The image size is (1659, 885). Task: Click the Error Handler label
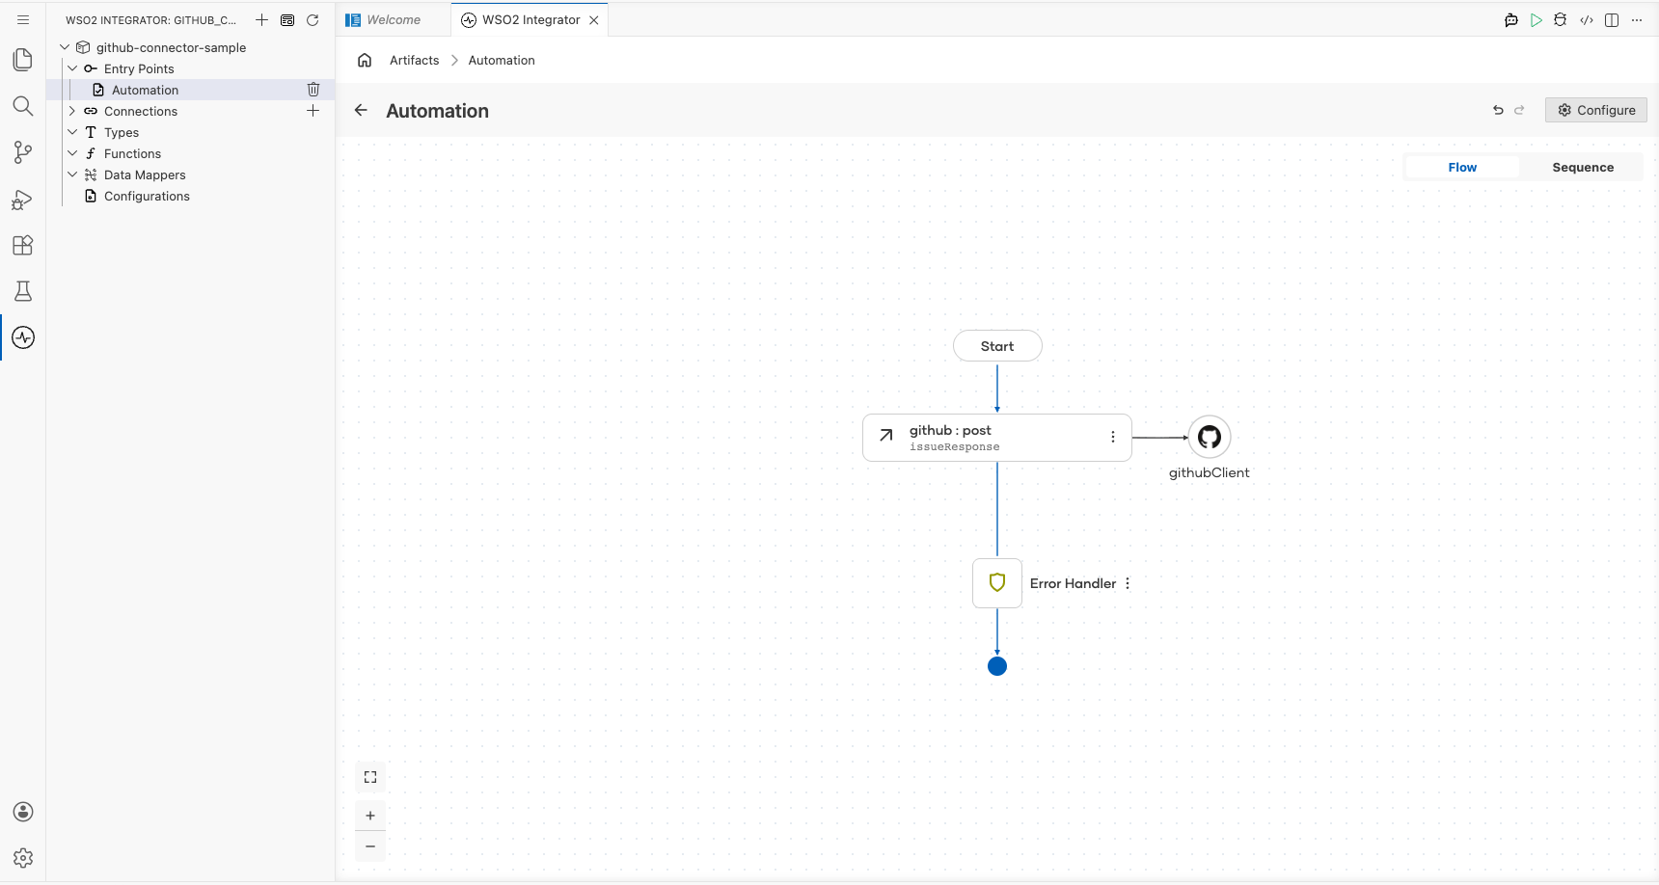(x=1073, y=583)
